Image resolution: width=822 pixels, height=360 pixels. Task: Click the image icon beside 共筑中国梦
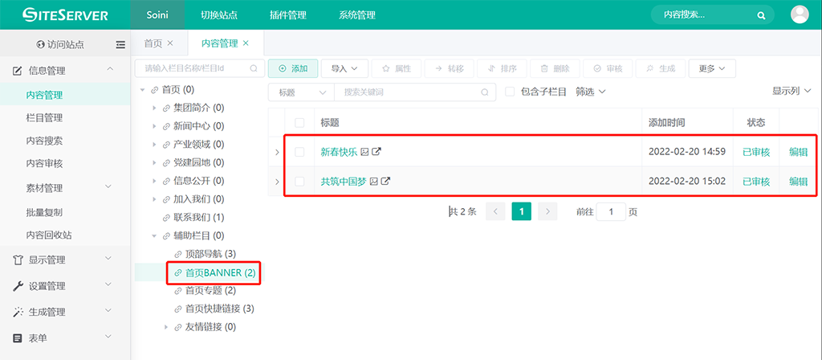(x=373, y=182)
